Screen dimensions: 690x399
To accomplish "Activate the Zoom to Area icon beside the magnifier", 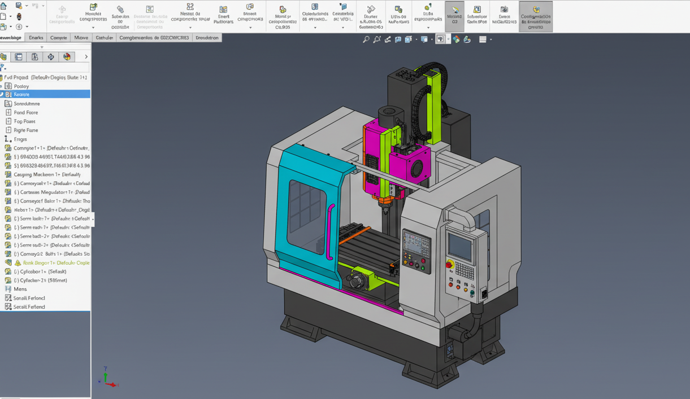I will [x=377, y=40].
